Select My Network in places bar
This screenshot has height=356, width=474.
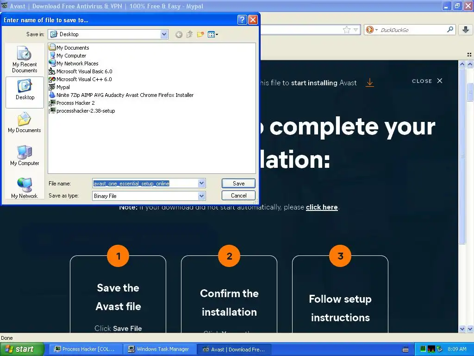pyautogui.click(x=25, y=188)
